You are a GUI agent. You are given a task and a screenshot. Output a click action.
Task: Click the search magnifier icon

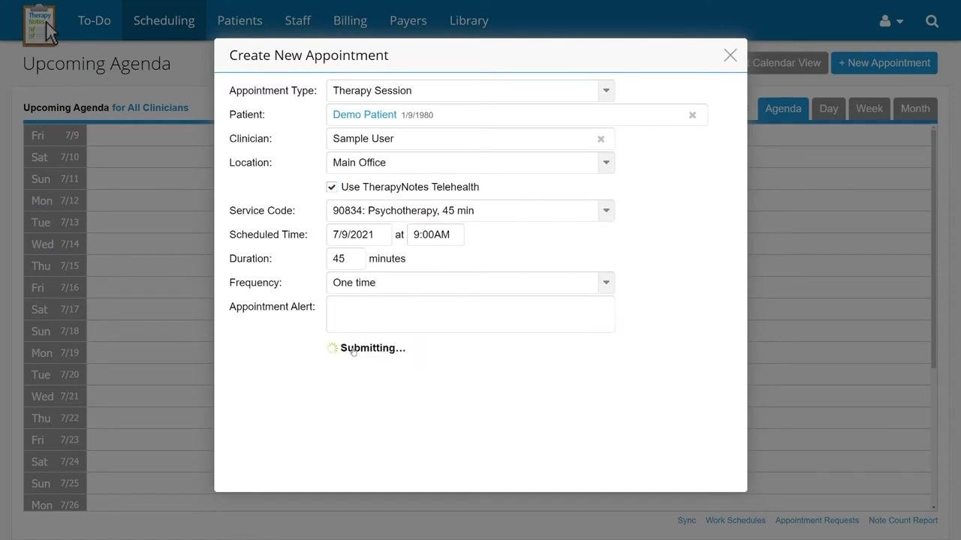[x=932, y=21]
